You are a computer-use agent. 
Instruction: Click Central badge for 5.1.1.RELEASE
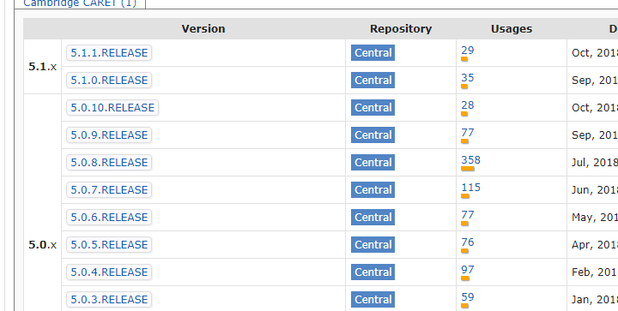[373, 52]
